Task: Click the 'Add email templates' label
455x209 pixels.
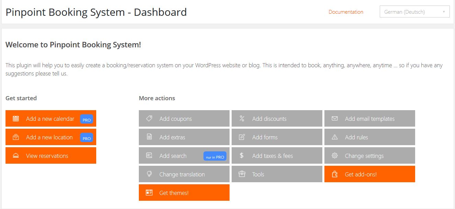Action: (370, 119)
